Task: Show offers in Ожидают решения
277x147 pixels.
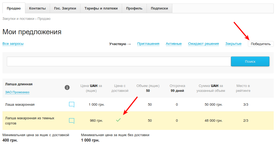Action: coord(203,44)
